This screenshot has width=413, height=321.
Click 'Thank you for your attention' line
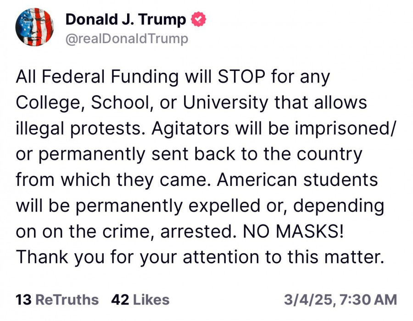click(x=138, y=257)
